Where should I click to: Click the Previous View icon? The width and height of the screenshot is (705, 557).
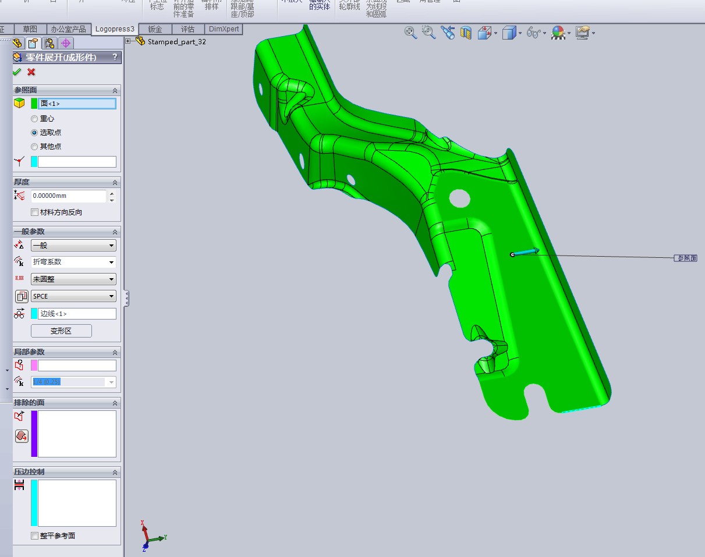[x=447, y=33]
